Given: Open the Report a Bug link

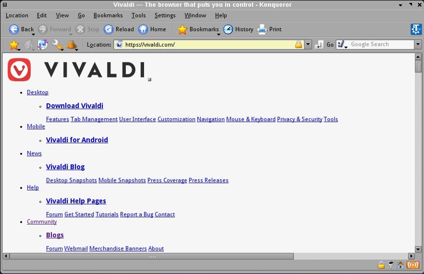Looking at the screenshot, I should [x=136, y=214].
